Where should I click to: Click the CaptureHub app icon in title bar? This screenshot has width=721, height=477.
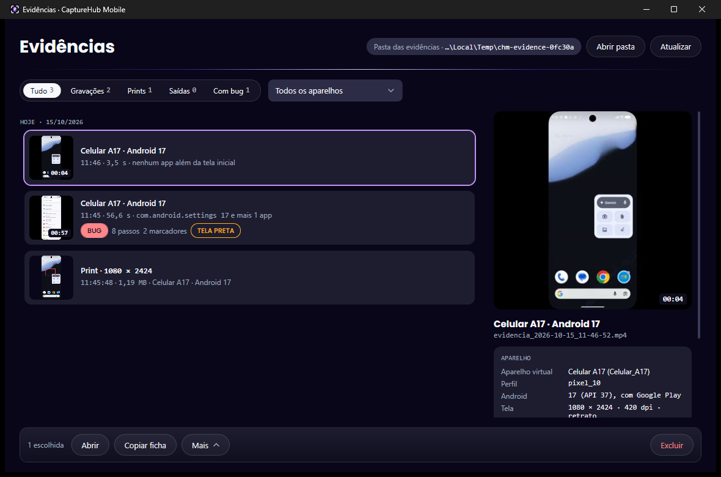coord(15,9)
